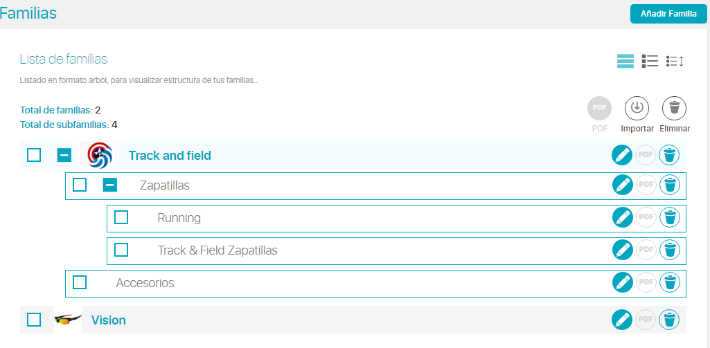Click the Eliminar trash icon above the list
Viewport: 710px width, 348px height.
tap(674, 108)
